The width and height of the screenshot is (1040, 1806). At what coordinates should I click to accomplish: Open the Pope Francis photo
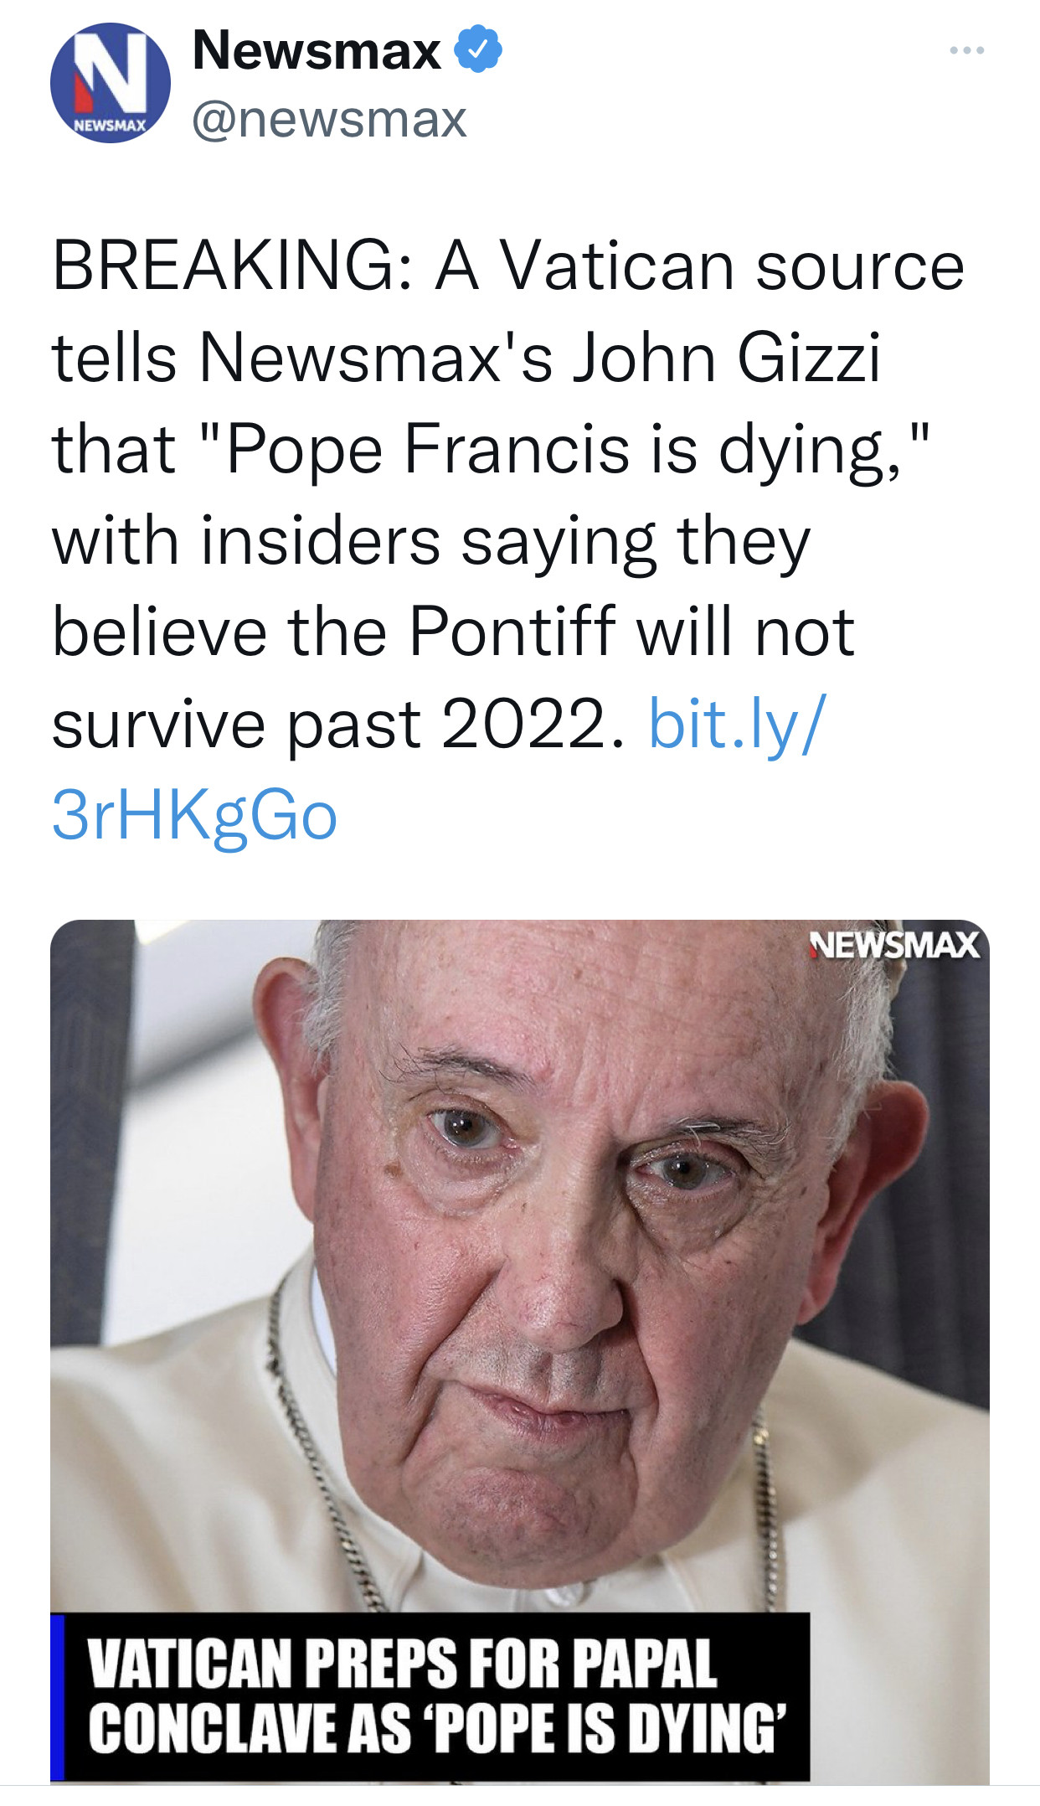coord(519,1256)
